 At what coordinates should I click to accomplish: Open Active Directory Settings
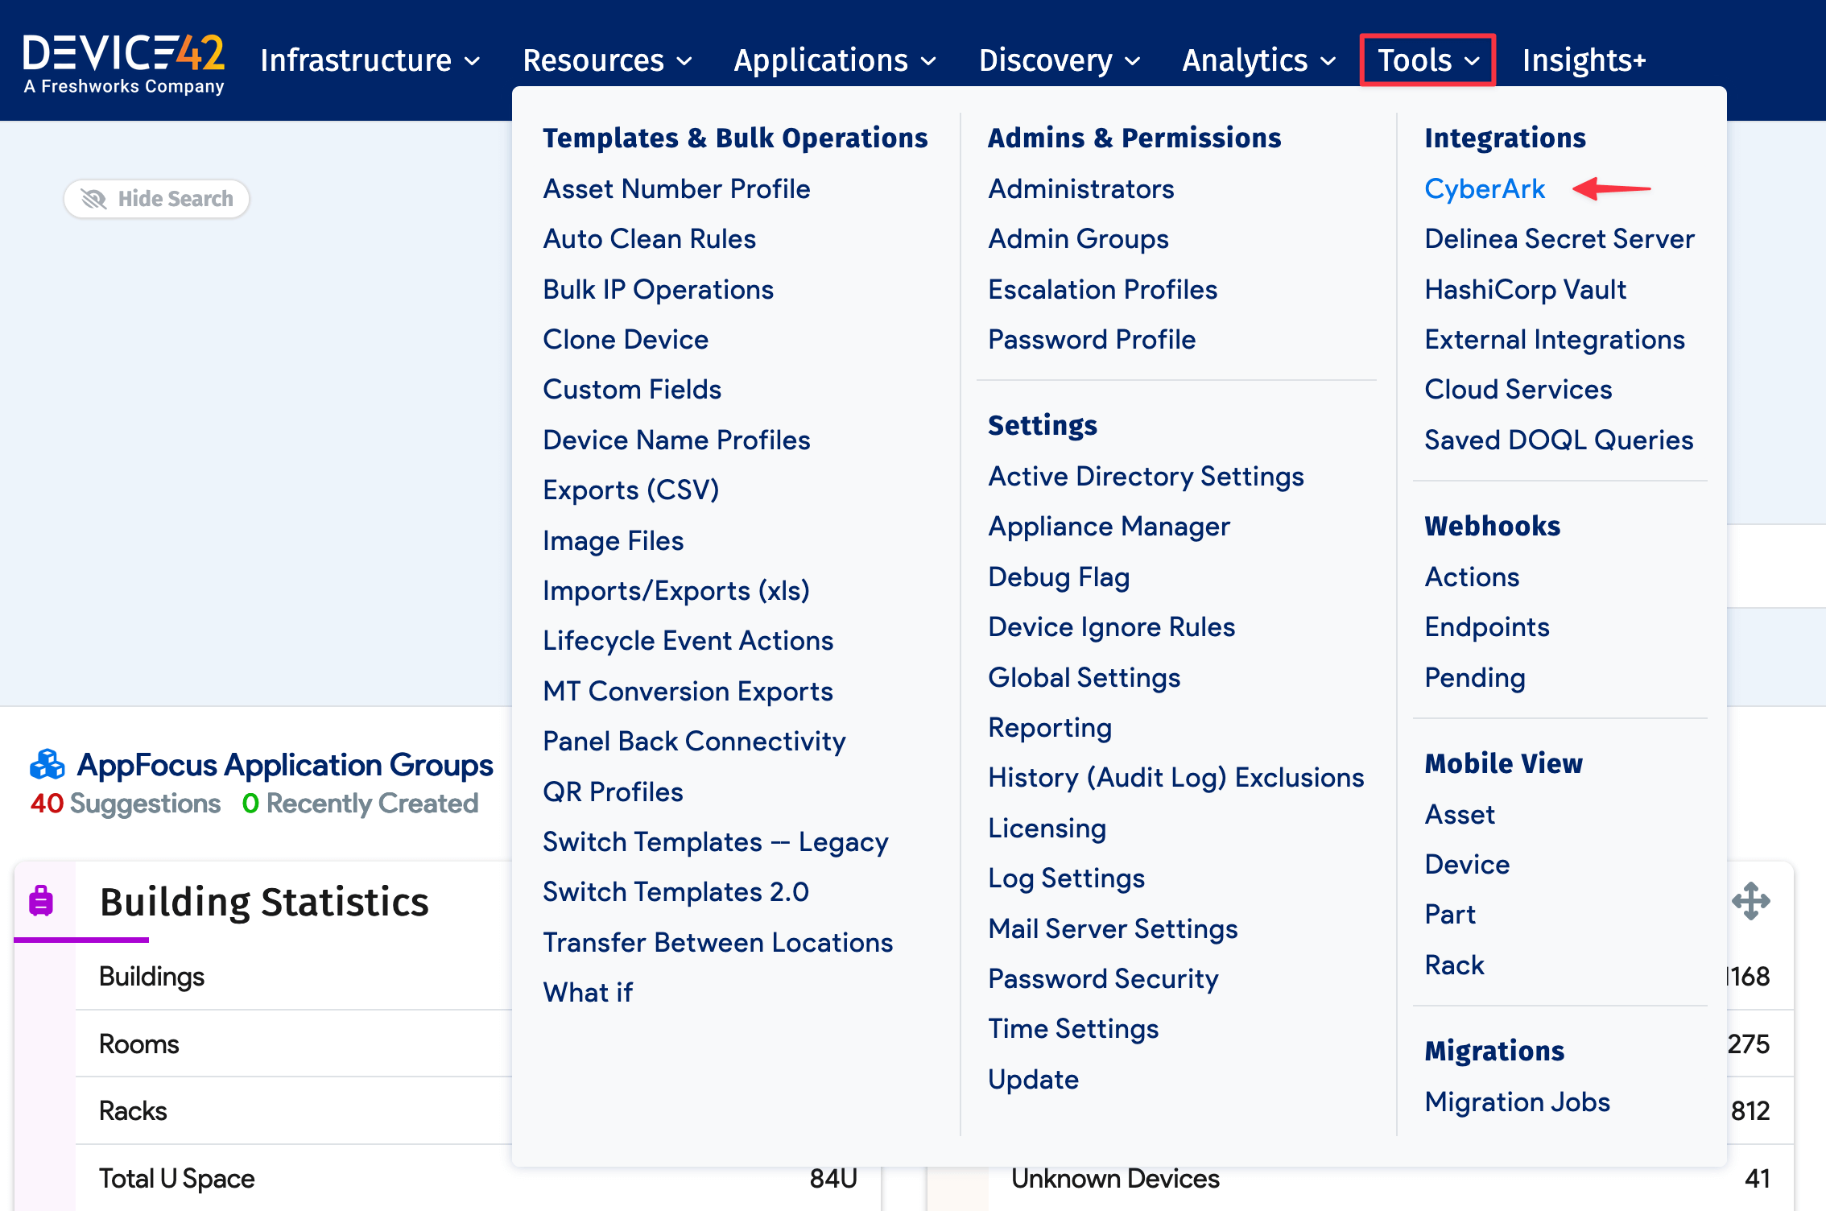tap(1146, 476)
